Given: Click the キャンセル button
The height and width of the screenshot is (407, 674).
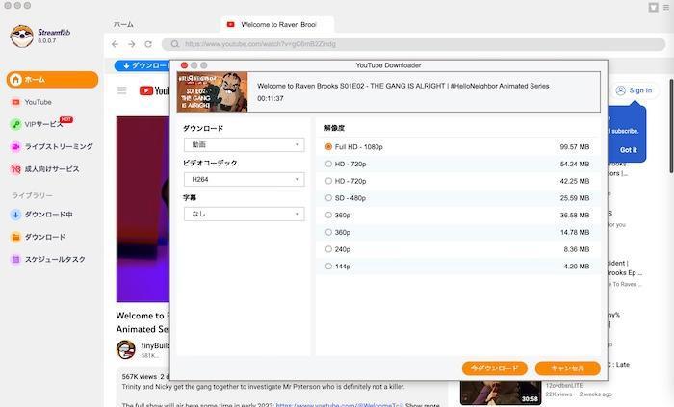Looking at the screenshot, I should pos(567,369).
